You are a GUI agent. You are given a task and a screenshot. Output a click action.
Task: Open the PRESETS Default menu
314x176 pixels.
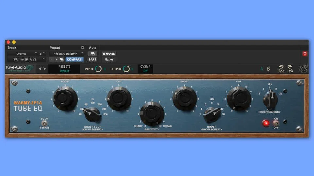[x=64, y=69]
